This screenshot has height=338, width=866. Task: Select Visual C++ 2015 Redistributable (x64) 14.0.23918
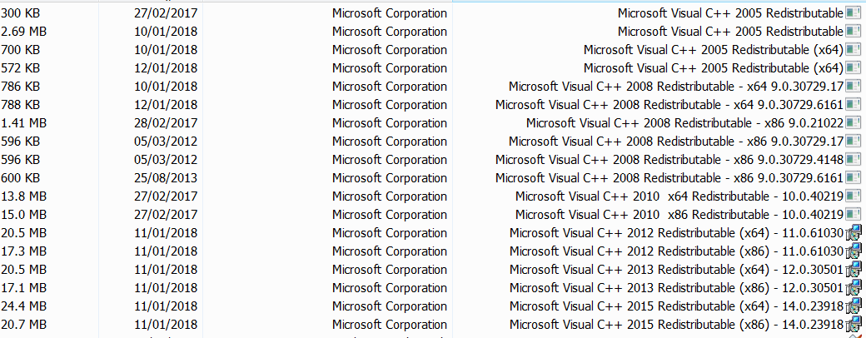(676, 306)
